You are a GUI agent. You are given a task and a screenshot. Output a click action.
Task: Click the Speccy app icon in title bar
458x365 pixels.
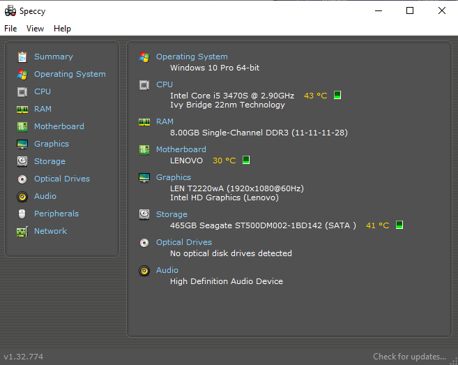pos(10,11)
